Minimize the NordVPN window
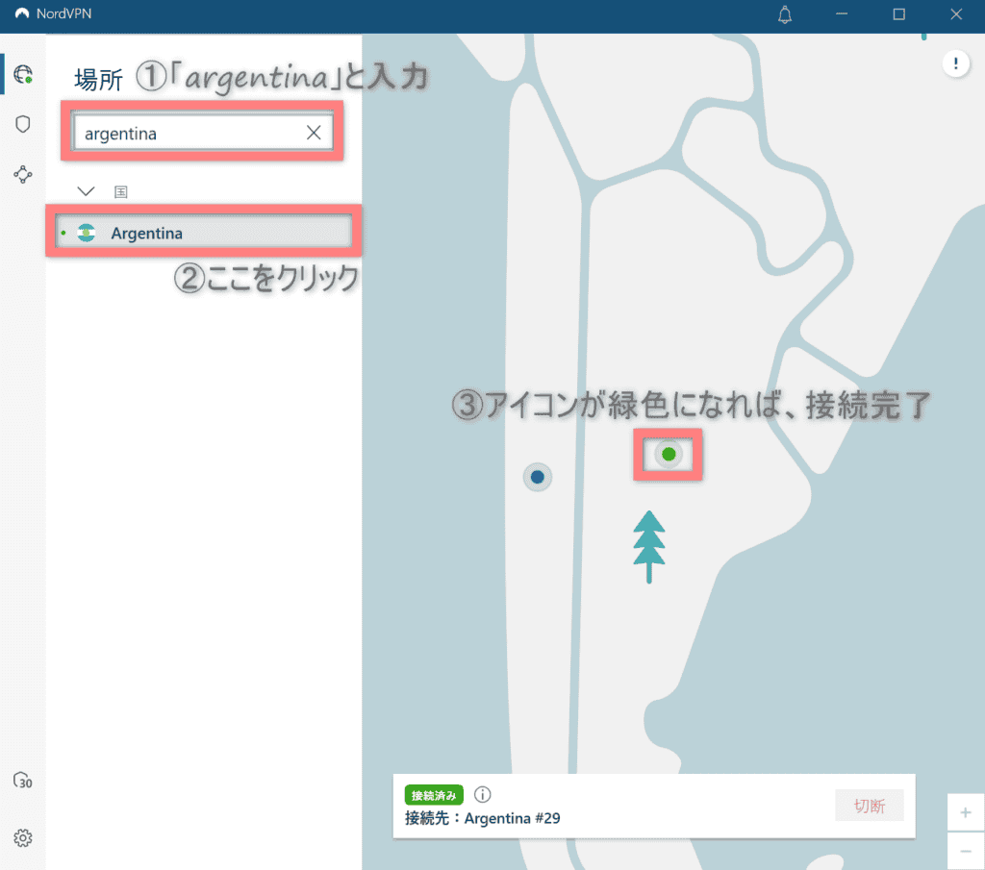The width and height of the screenshot is (985, 870). coord(842,13)
